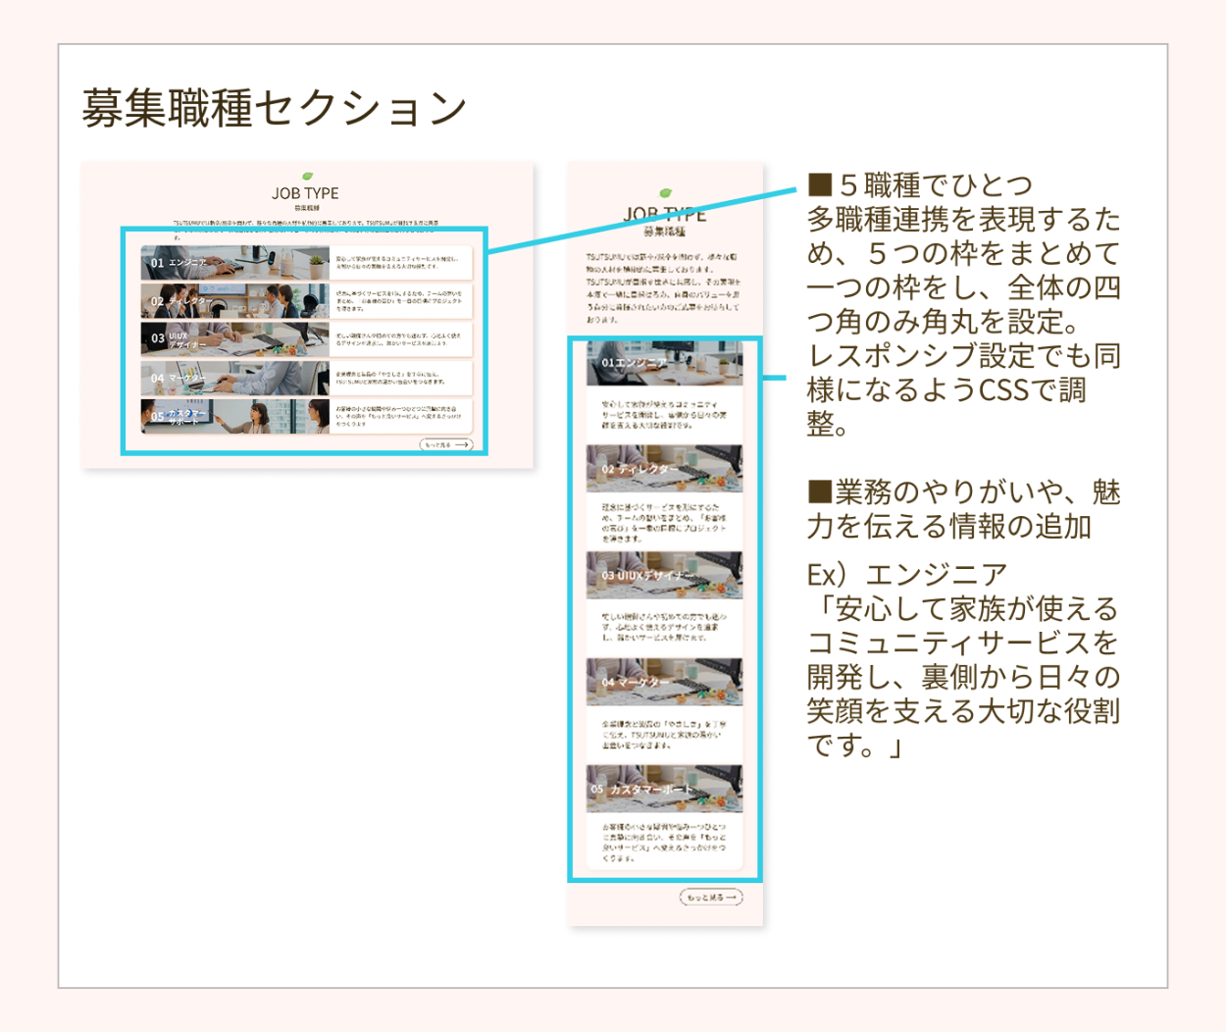
Task: Tap the 01エンジニア banner in mobile mockup
Action: [x=664, y=363]
